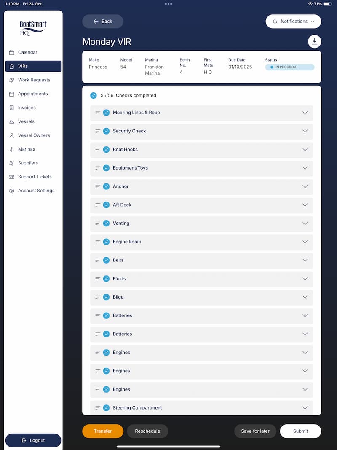The height and width of the screenshot is (450, 337).
Task: Click the IN PROGRESS status badge
Action: click(x=289, y=67)
